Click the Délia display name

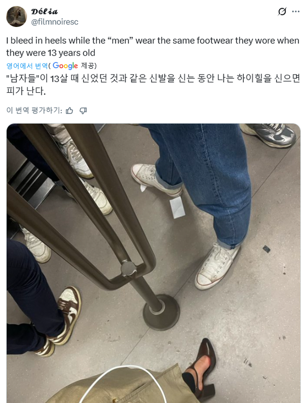coord(45,12)
